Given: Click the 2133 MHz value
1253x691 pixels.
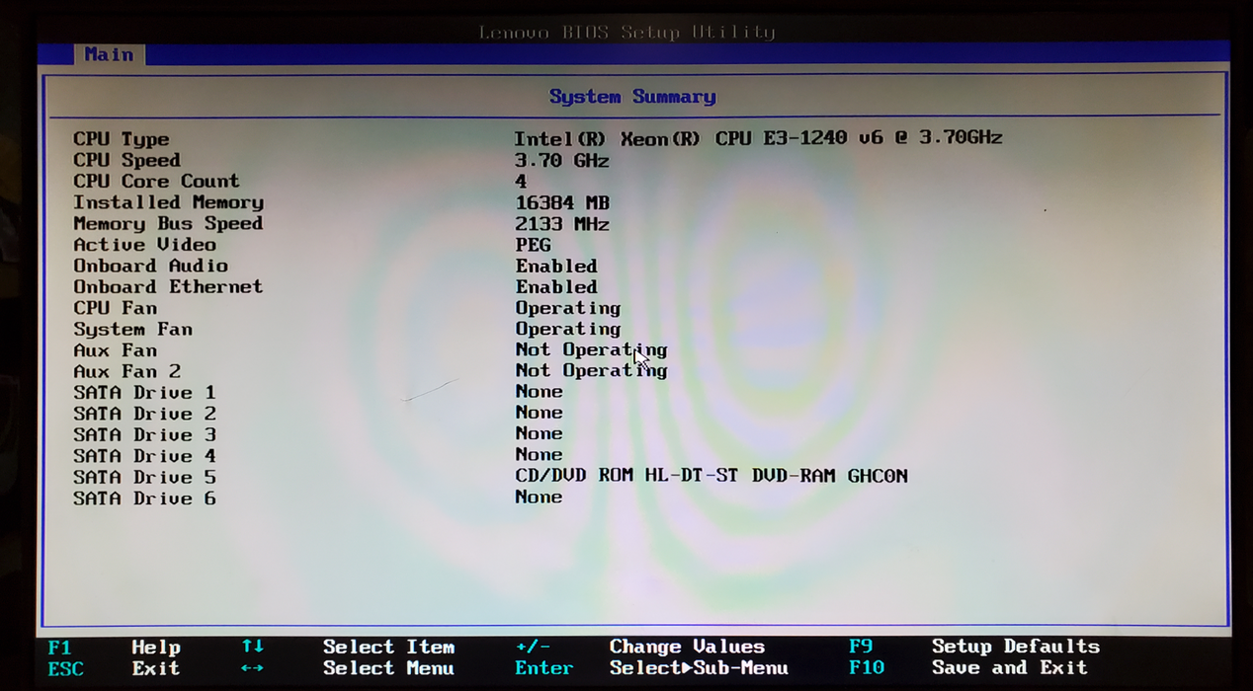Looking at the screenshot, I should (x=561, y=224).
